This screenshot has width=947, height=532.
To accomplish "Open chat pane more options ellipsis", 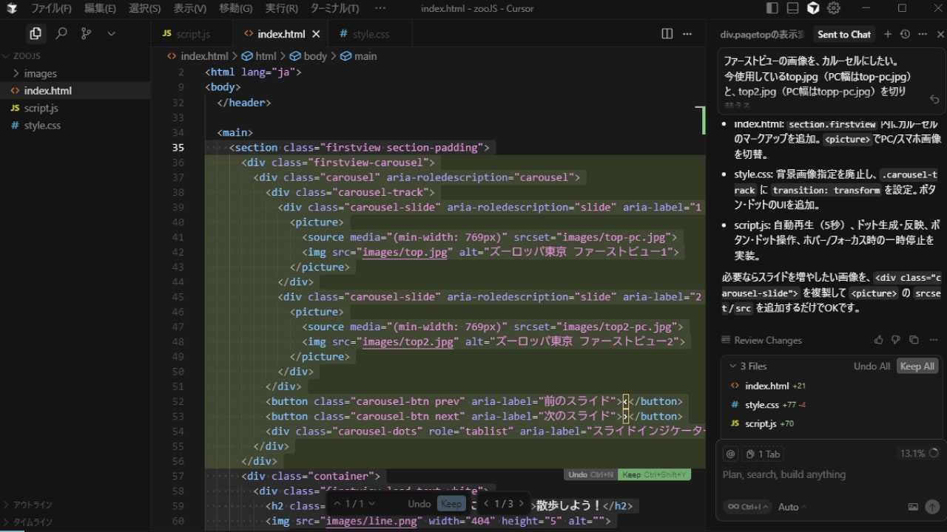I will 922,35.
